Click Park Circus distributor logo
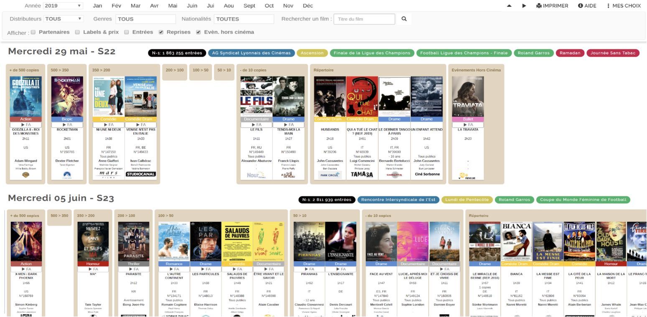 tap(330, 175)
